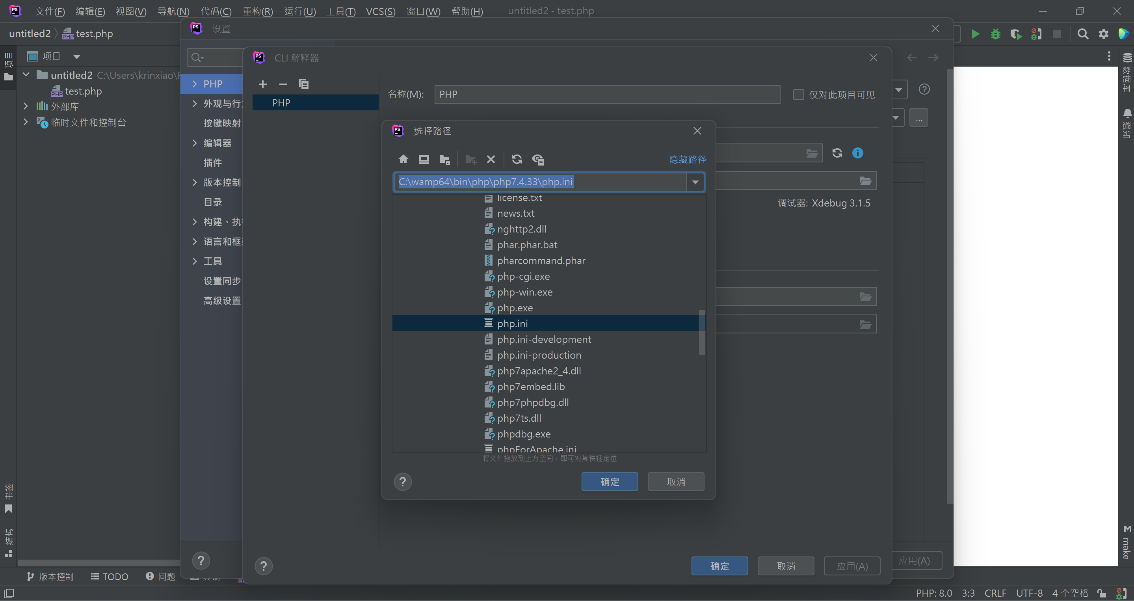Click the delete X icon in path chooser toolbar

(x=491, y=159)
